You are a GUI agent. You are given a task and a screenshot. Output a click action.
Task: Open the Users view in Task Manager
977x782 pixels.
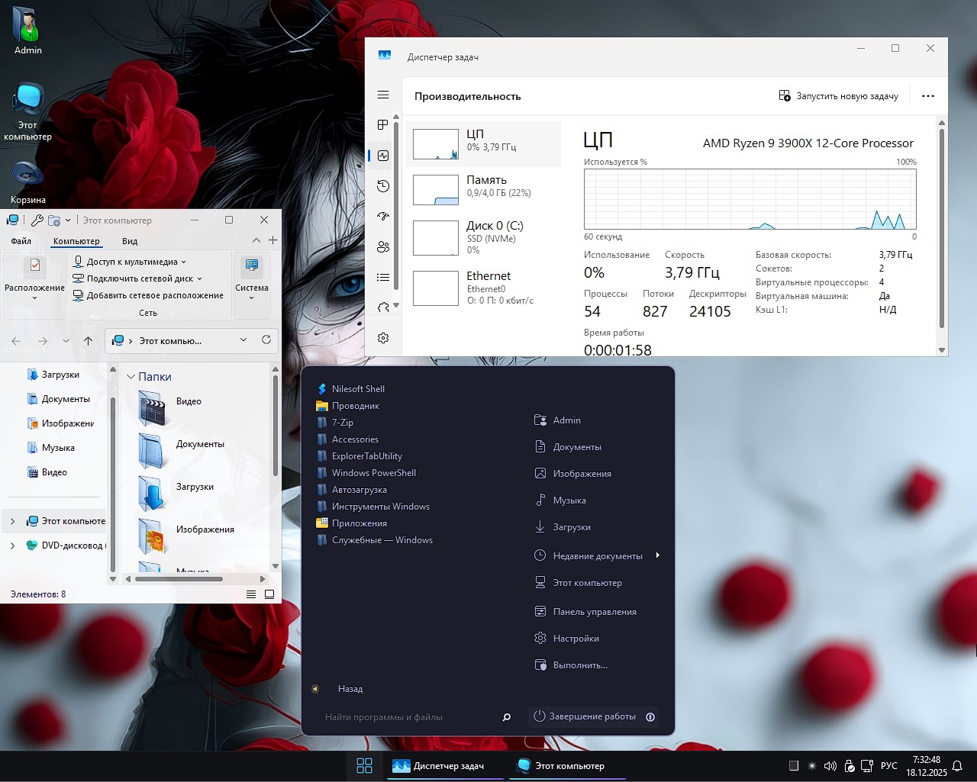382,246
